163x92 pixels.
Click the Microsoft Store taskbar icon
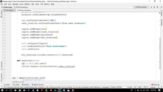coord(15,90)
